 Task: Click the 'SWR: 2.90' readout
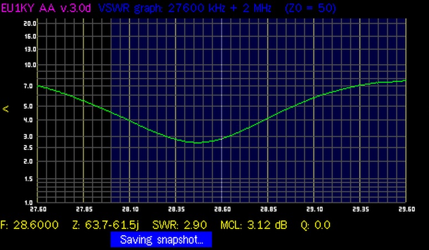[179, 225]
